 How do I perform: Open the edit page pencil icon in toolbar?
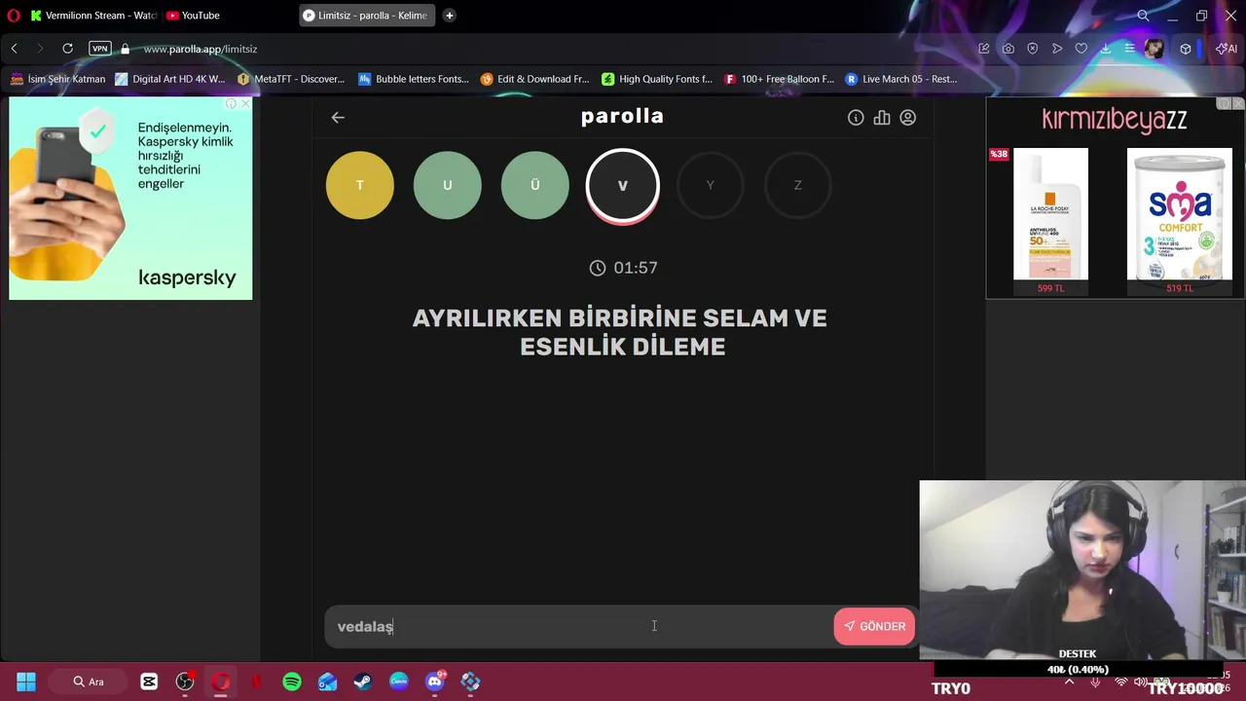click(984, 49)
